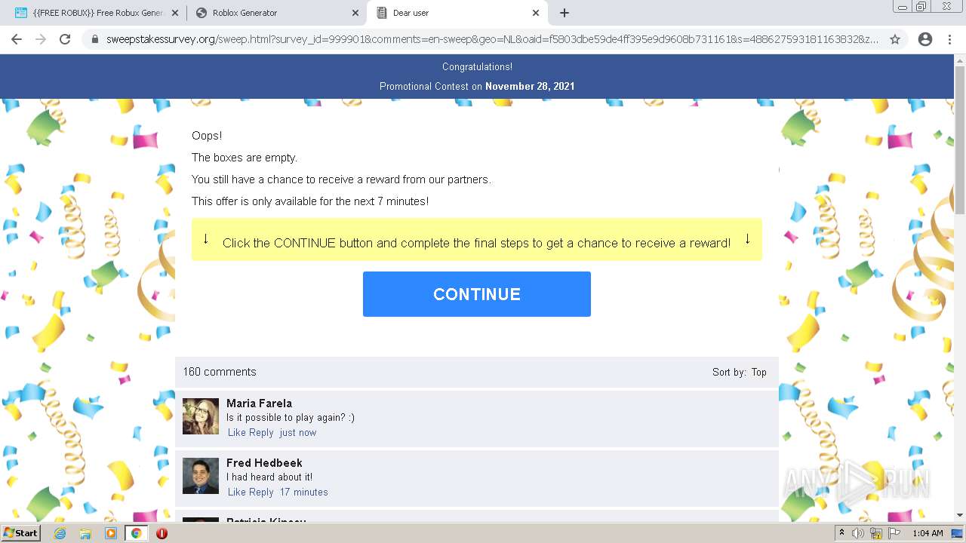Open a new browser tab
This screenshot has width=966, height=543.
click(x=565, y=13)
